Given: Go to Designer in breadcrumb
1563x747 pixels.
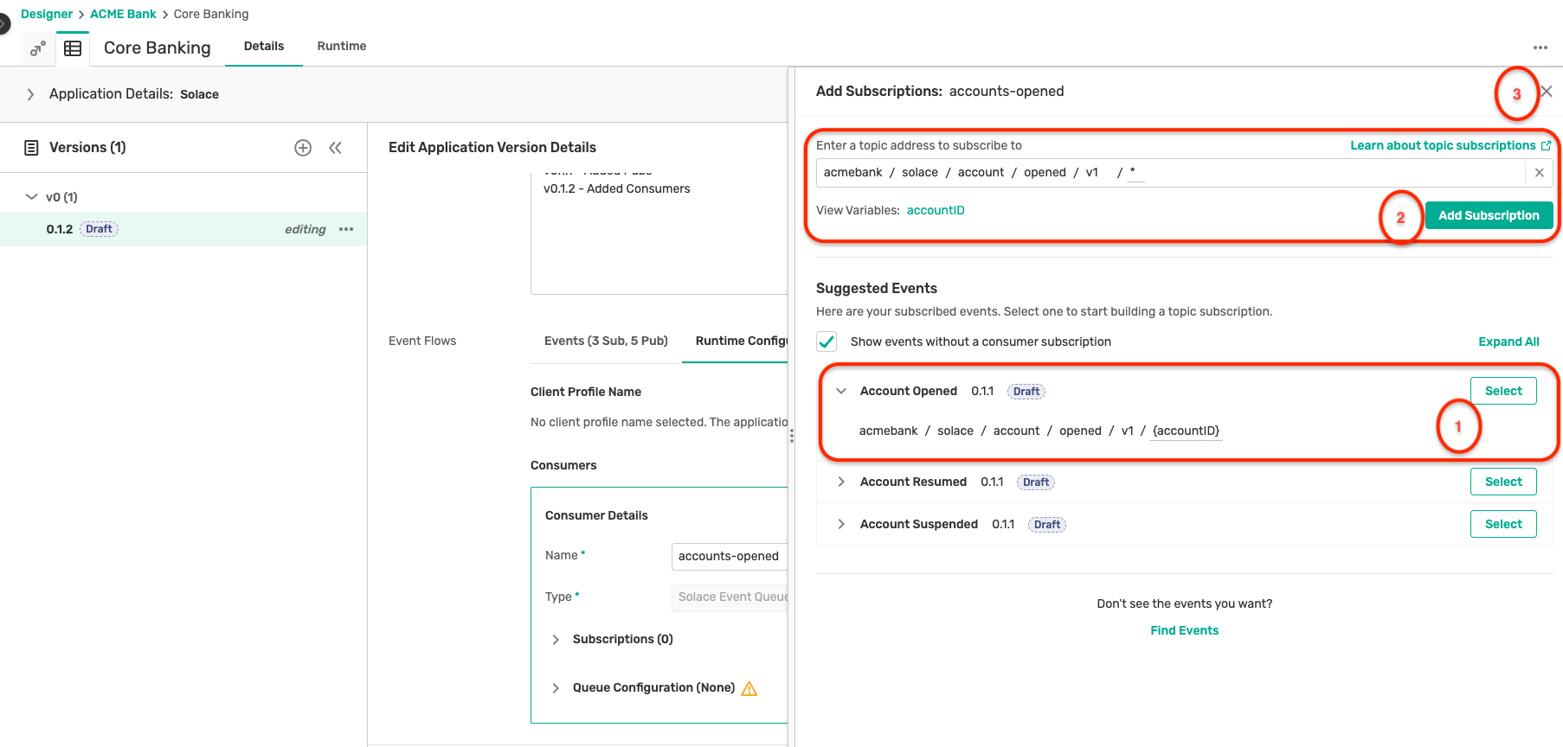Looking at the screenshot, I should tap(47, 14).
